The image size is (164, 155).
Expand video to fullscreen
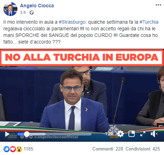click(143, 134)
